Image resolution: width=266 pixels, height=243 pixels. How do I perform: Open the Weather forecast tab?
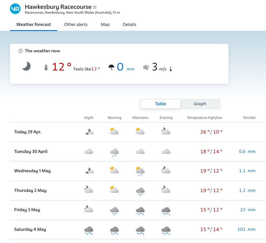click(x=33, y=24)
